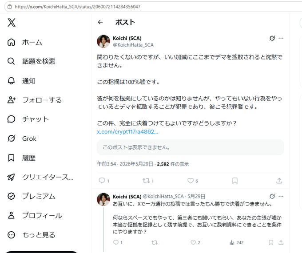Open Koichi (SCA) name on main post
302x253 pixels.
127,38
